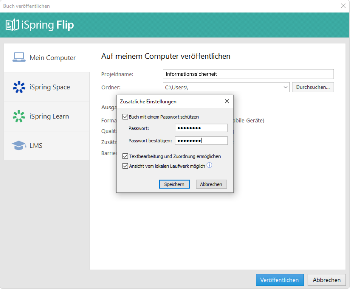Click the blue Veröffentlichen button
This screenshot has width=350, height=289.
pos(279,280)
